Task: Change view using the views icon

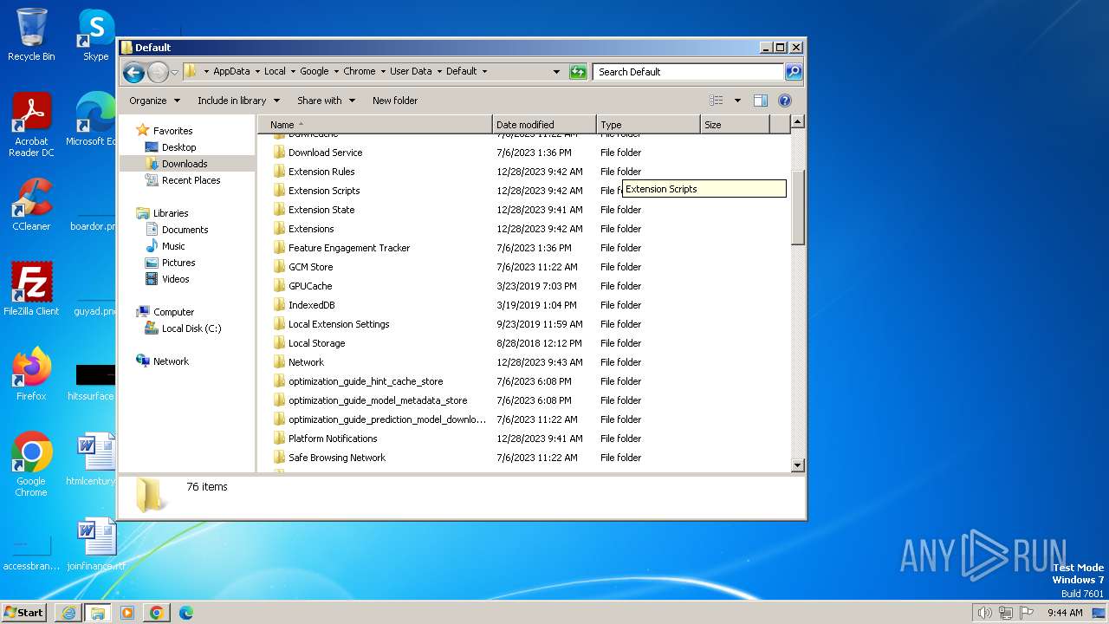Action: tap(716, 101)
